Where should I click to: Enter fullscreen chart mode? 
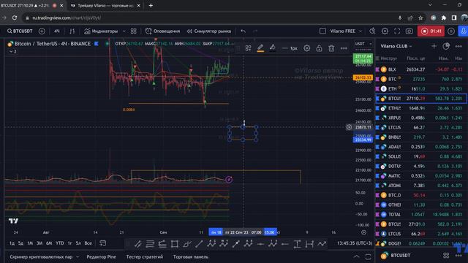click(x=397, y=31)
